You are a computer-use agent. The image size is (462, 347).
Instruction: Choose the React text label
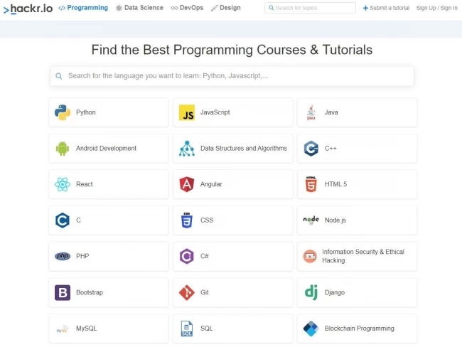click(85, 184)
